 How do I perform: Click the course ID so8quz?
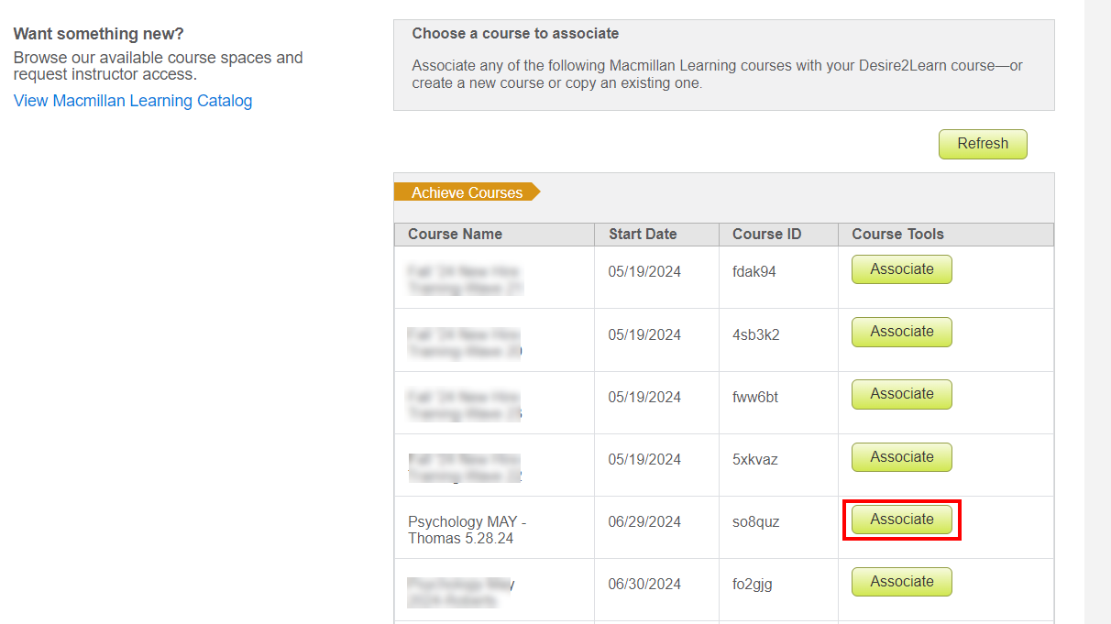point(753,520)
